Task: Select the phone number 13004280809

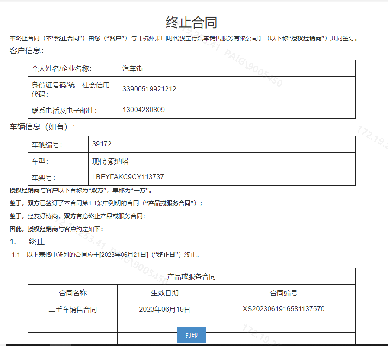Action: tap(144, 110)
